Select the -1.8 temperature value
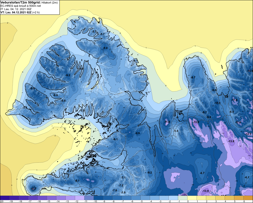The width and height of the screenshot is (253, 203). (x=123, y=193)
